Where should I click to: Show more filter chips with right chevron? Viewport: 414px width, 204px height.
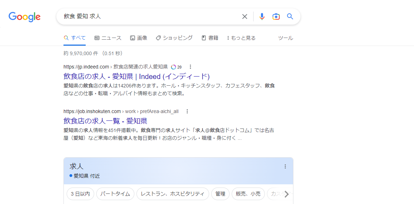[x=286, y=194]
